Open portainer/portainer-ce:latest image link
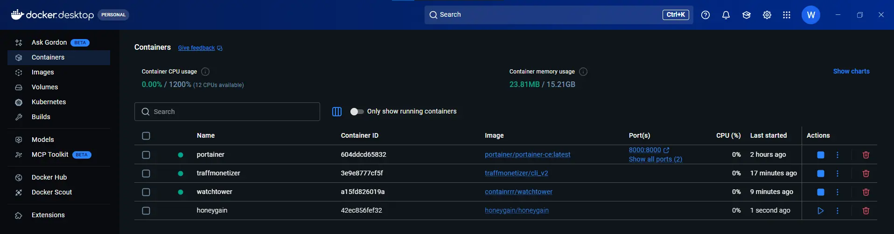Viewport: 894px width, 234px height. (527, 155)
